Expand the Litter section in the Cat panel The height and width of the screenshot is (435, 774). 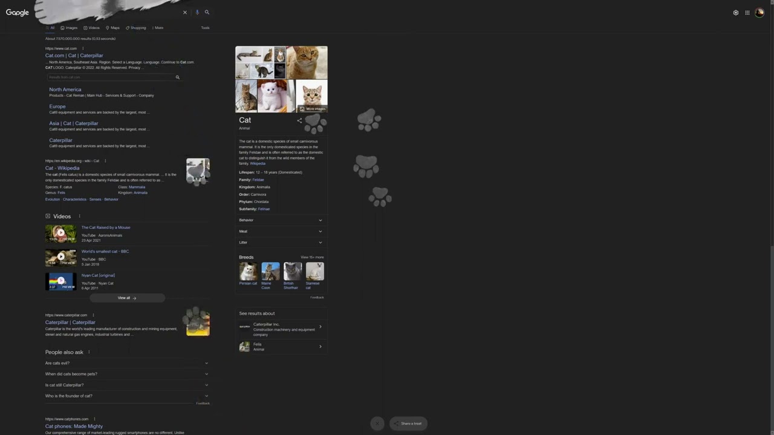(x=281, y=242)
